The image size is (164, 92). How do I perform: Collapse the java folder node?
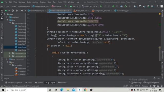[7, 20]
